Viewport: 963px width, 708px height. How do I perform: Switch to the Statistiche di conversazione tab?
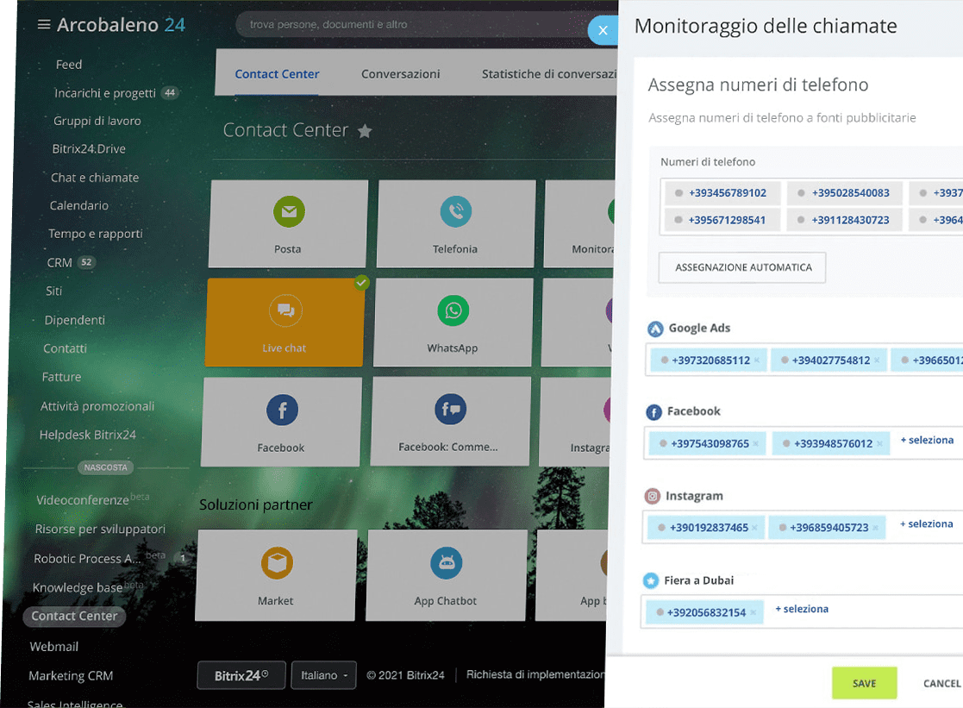[x=549, y=74]
